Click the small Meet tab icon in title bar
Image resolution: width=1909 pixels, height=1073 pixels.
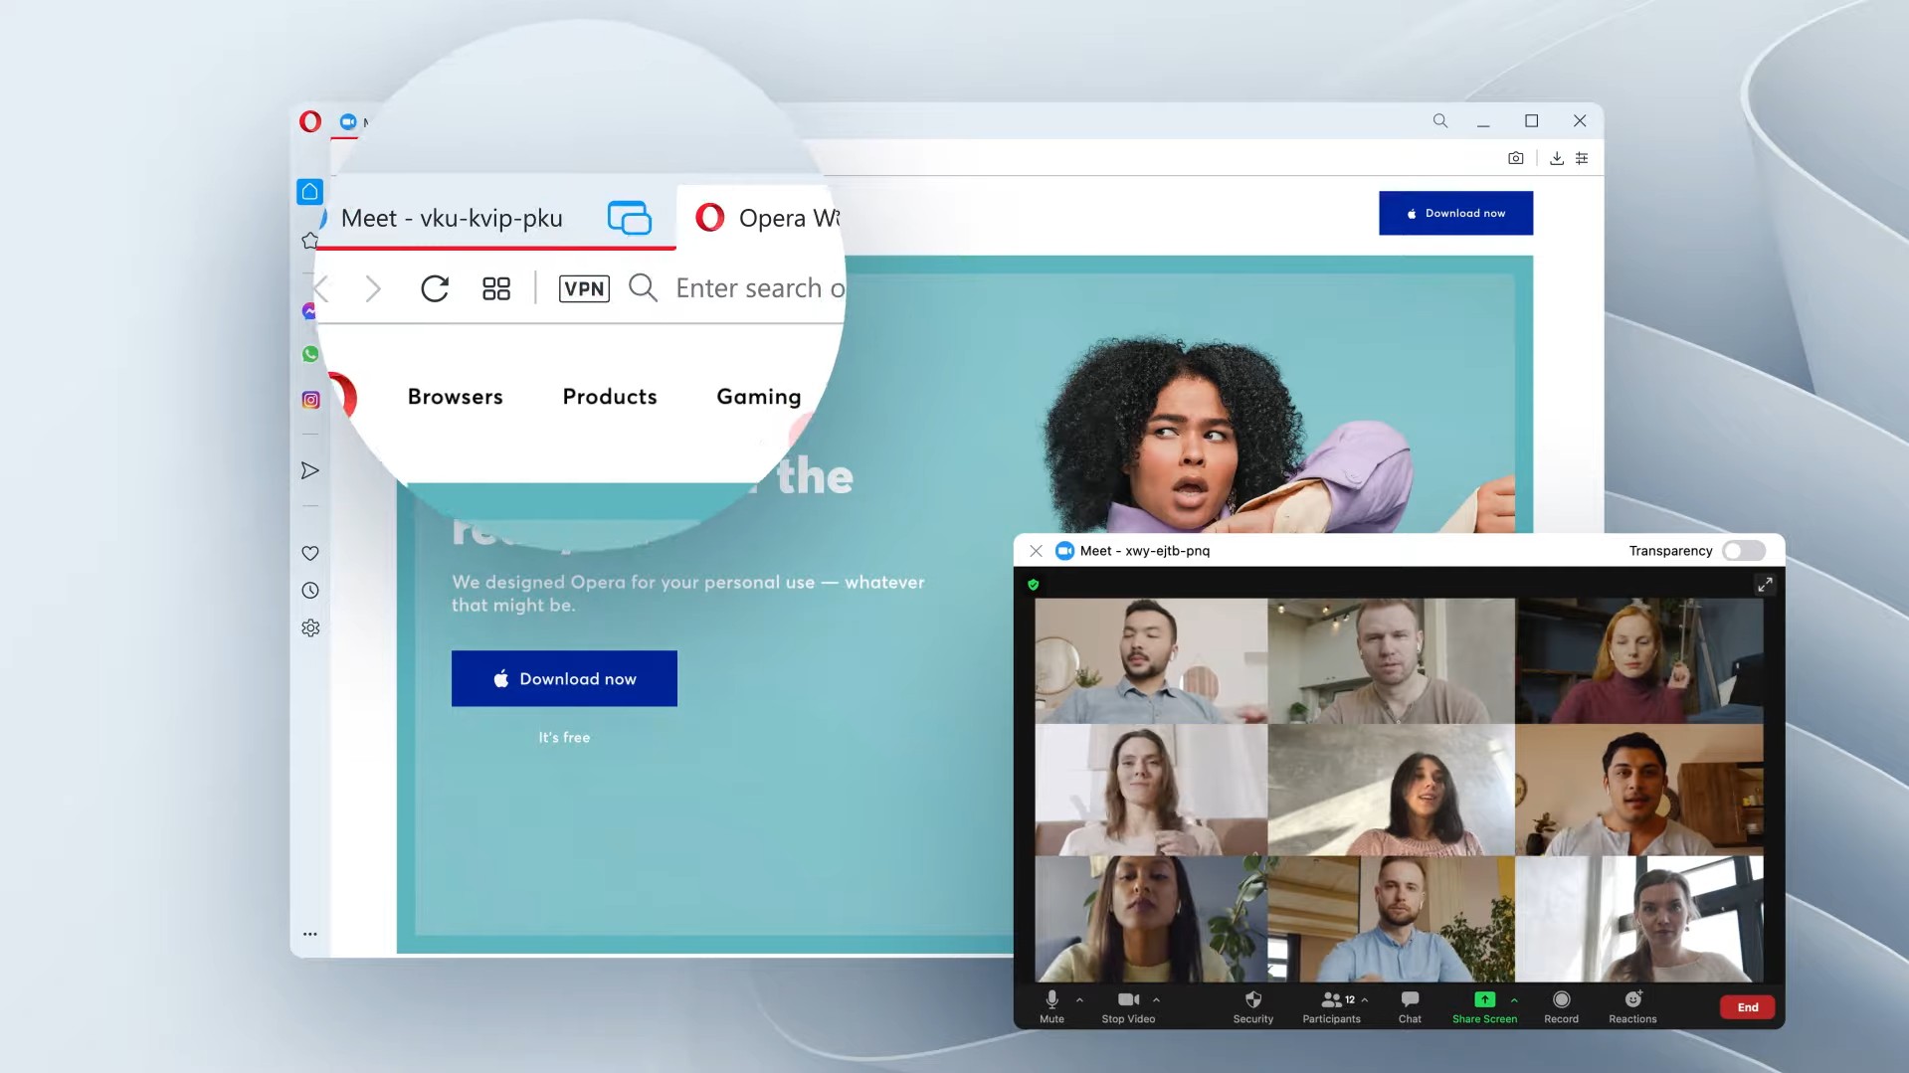tap(347, 121)
